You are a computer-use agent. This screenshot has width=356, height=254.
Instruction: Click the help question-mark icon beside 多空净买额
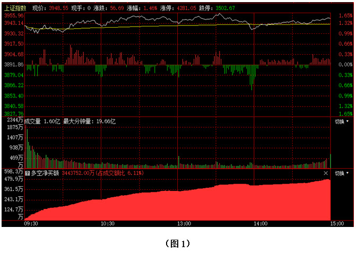[28, 173]
